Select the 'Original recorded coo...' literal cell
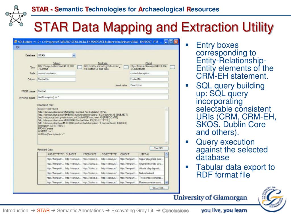 click(x=151, y=164)
